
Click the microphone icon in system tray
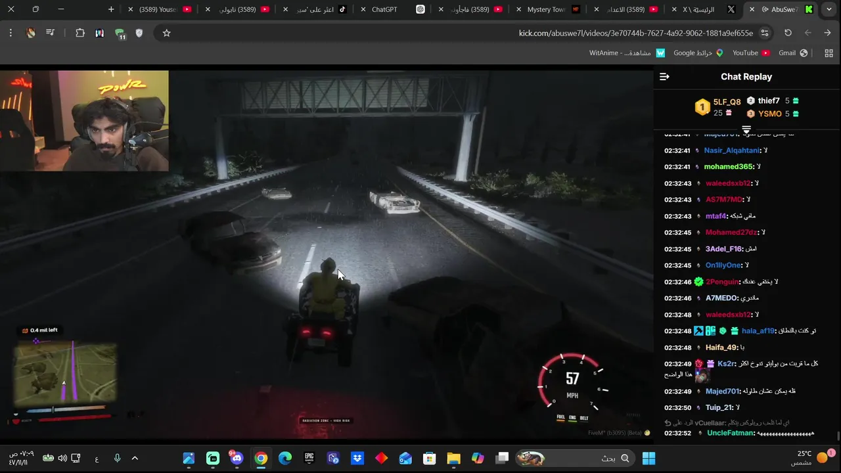pyautogui.click(x=117, y=458)
